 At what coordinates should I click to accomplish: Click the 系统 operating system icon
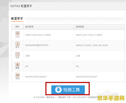18,75
